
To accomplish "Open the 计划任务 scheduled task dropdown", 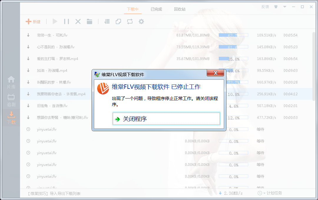I will coord(270,193).
